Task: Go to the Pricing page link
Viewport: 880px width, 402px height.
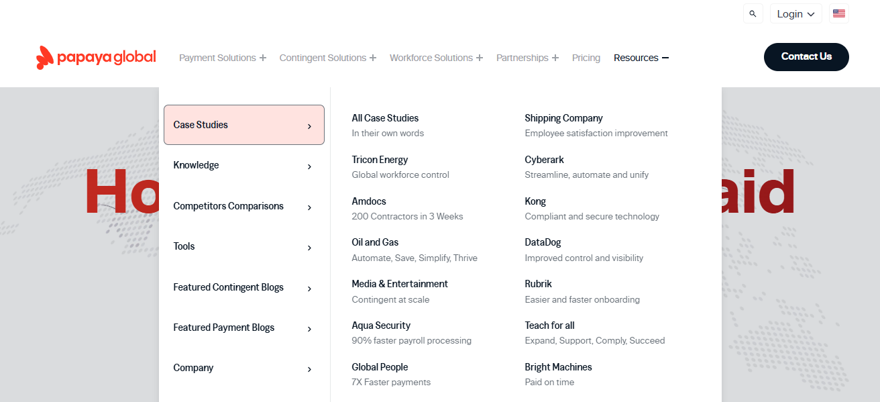Action: (x=586, y=58)
